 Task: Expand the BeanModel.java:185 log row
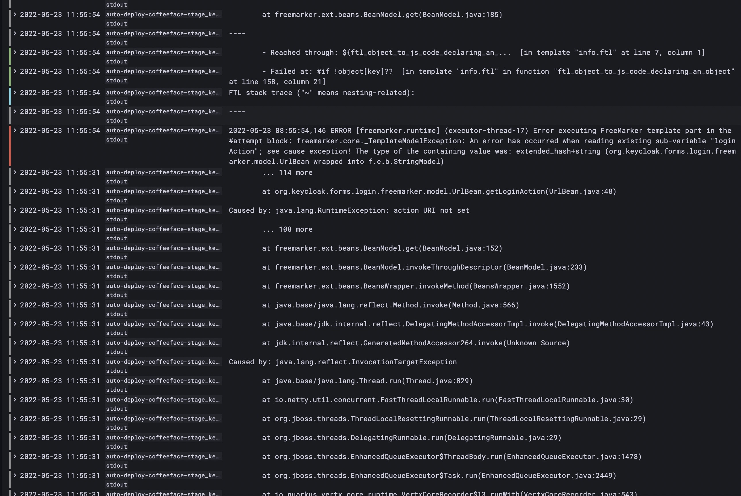(15, 14)
